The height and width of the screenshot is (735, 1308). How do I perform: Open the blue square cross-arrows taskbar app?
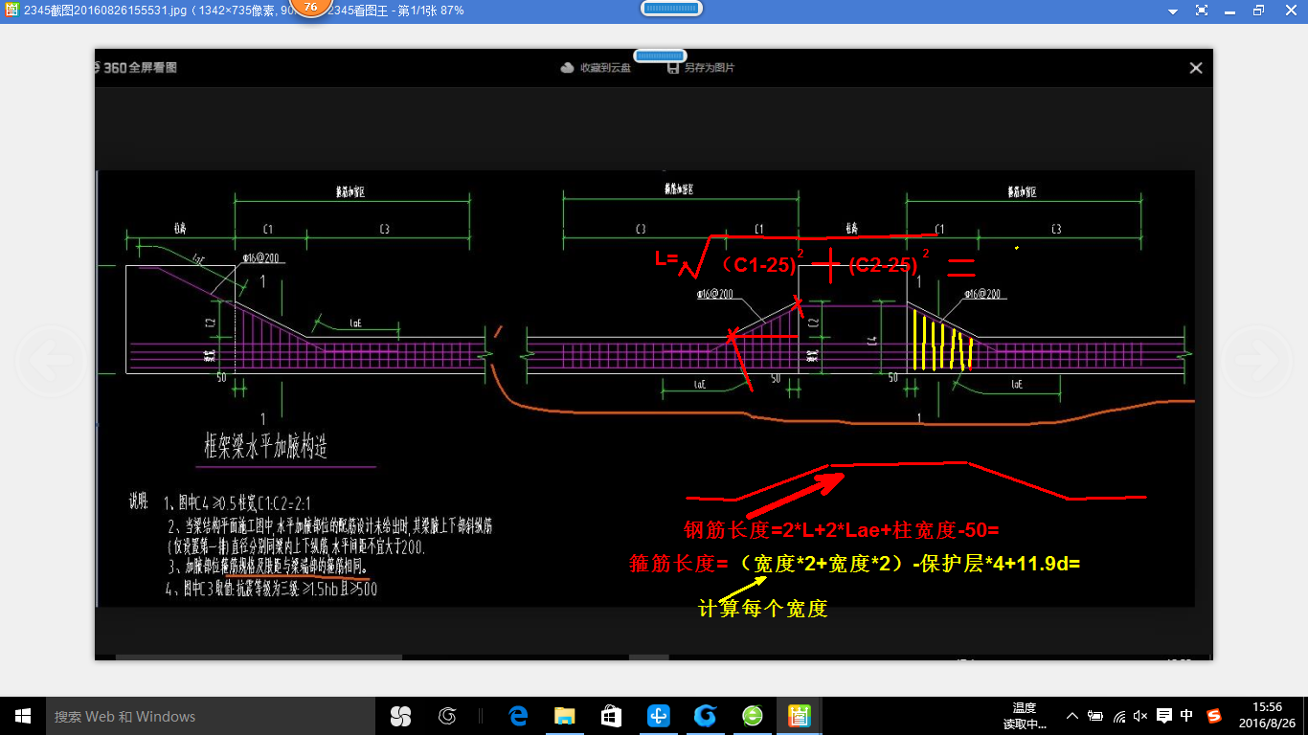point(658,716)
